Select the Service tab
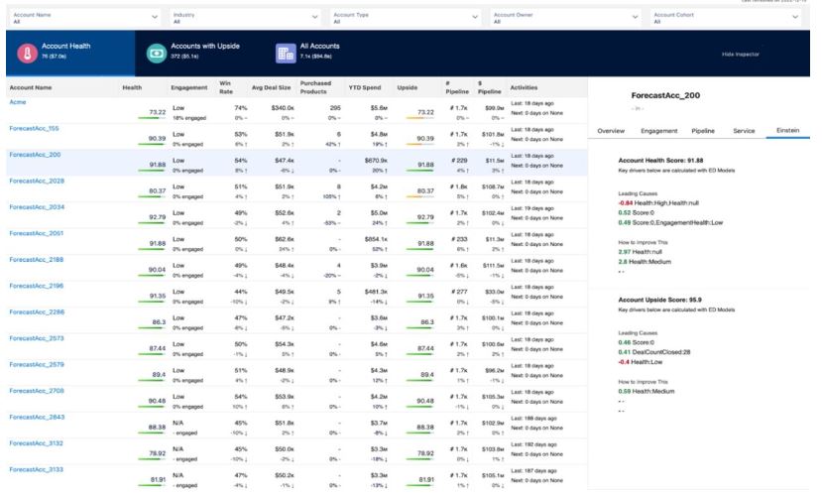The image size is (822, 495). pyautogui.click(x=744, y=130)
